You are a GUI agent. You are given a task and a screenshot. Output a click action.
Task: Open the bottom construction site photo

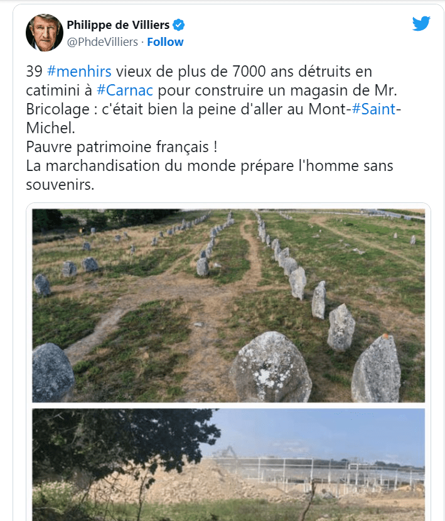[228, 464]
